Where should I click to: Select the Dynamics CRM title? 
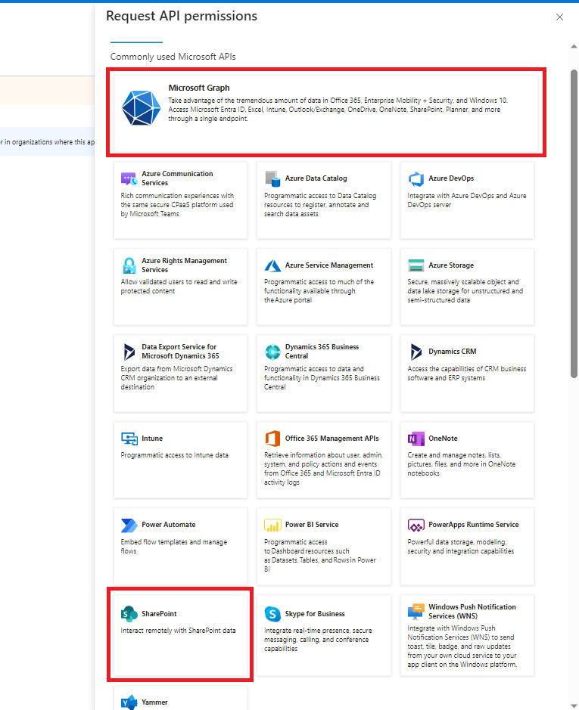pyautogui.click(x=453, y=352)
